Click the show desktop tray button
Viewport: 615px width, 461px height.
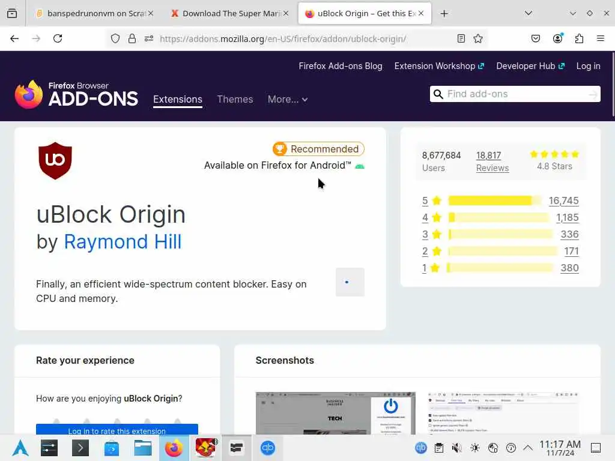click(x=596, y=448)
